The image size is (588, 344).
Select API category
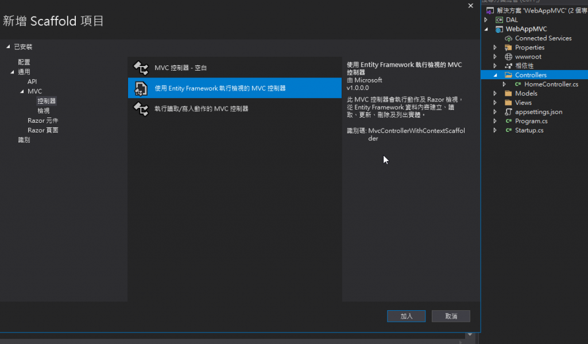pos(32,81)
